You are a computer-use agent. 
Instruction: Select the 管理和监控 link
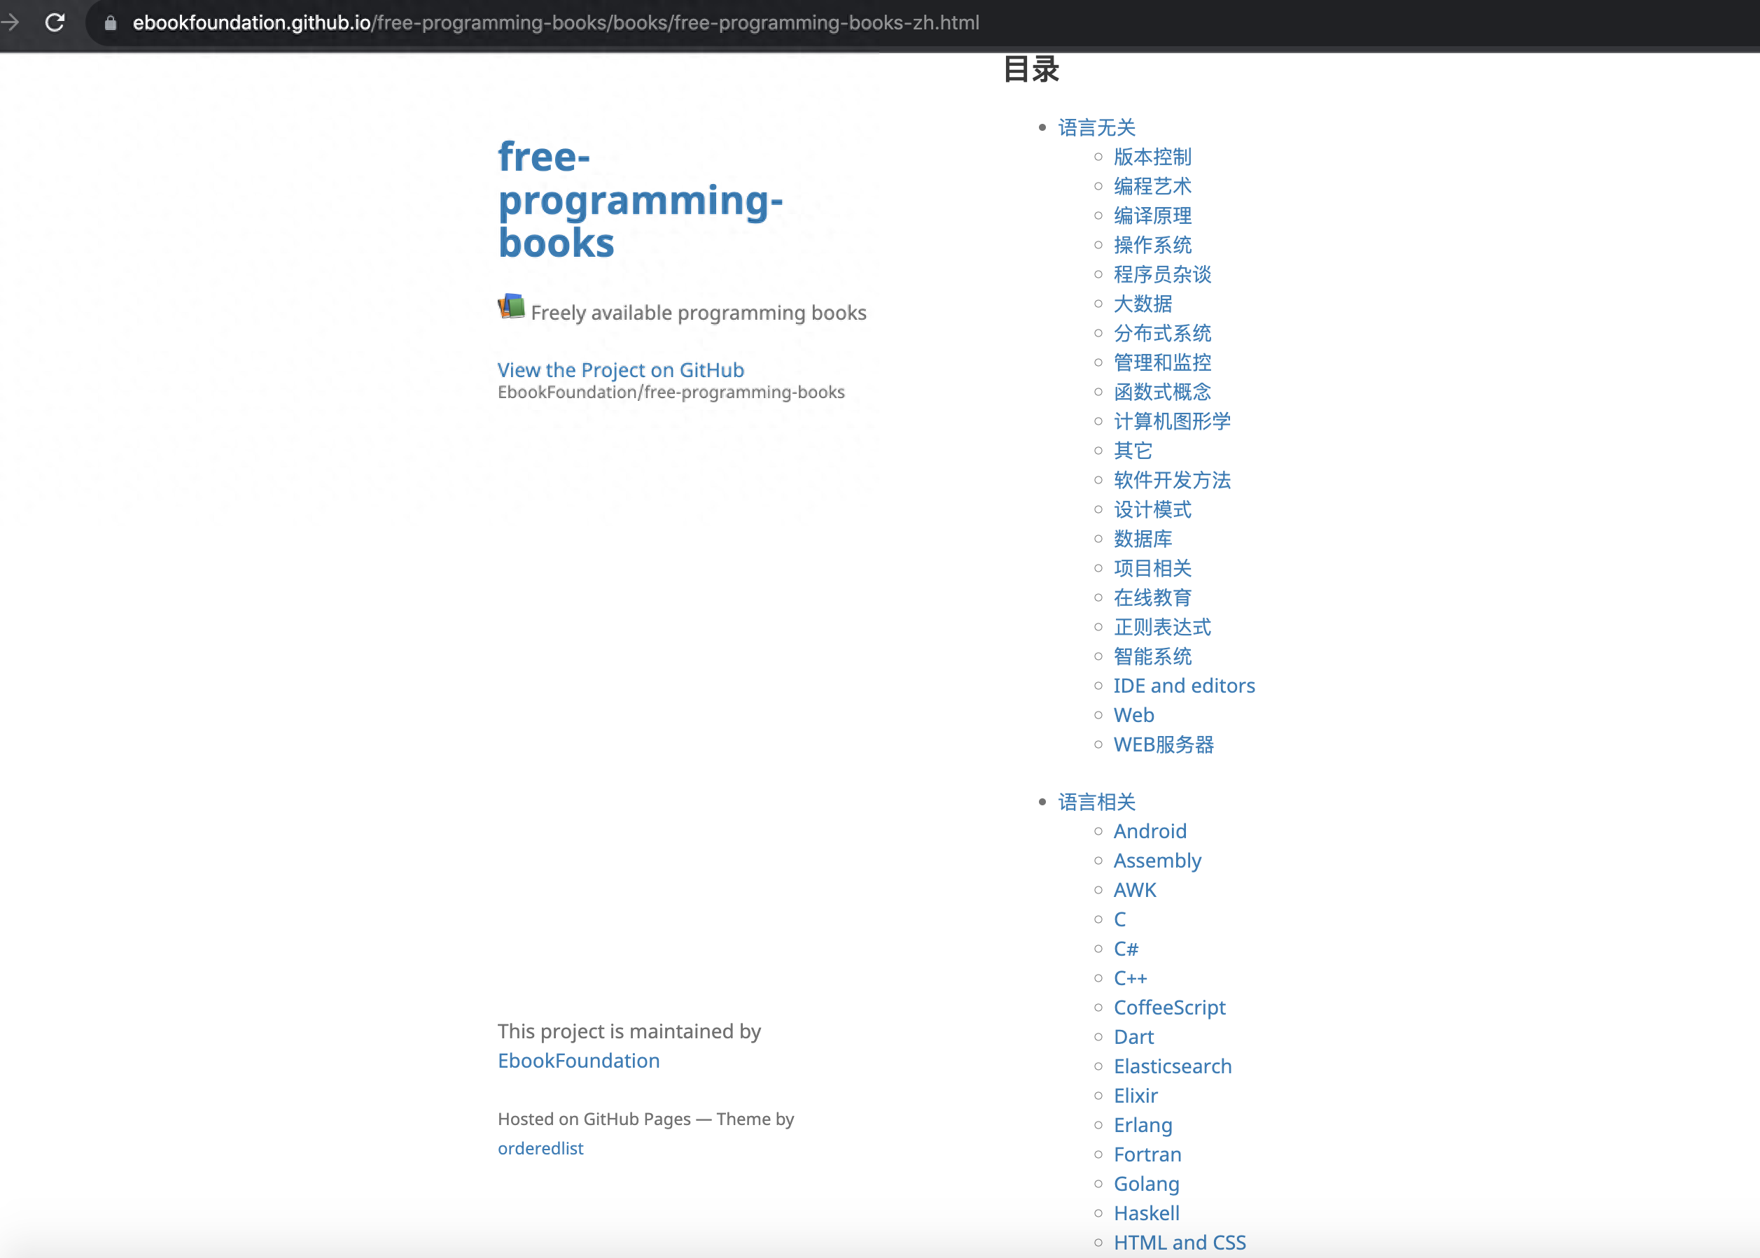click(1163, 362)
